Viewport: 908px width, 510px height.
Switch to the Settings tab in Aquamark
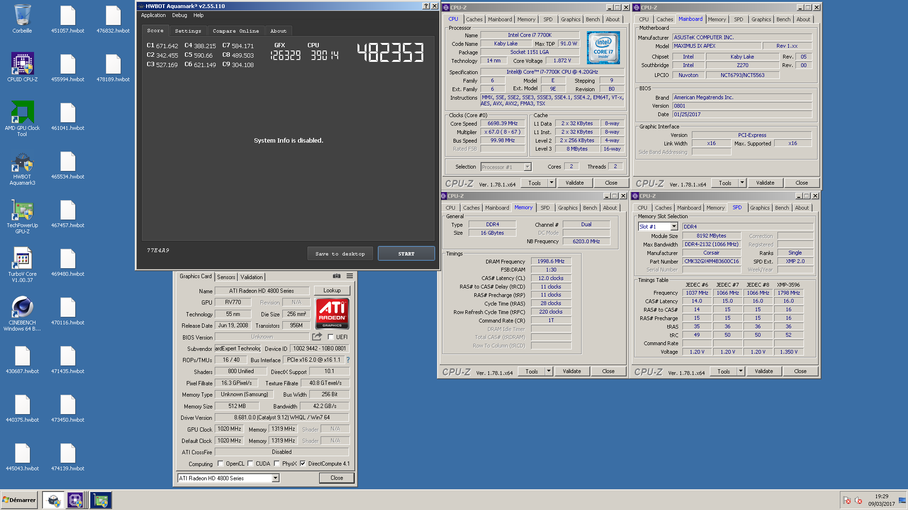tap(188, 31)
